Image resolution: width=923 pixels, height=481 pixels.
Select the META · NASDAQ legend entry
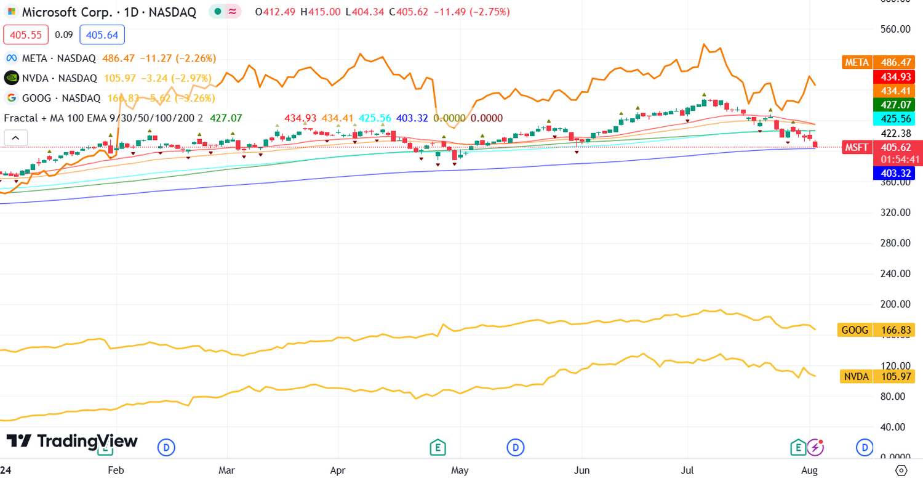point(59,59)
